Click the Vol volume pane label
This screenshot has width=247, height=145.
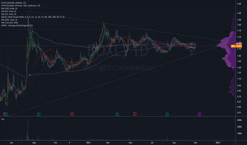tap(3, 119)
